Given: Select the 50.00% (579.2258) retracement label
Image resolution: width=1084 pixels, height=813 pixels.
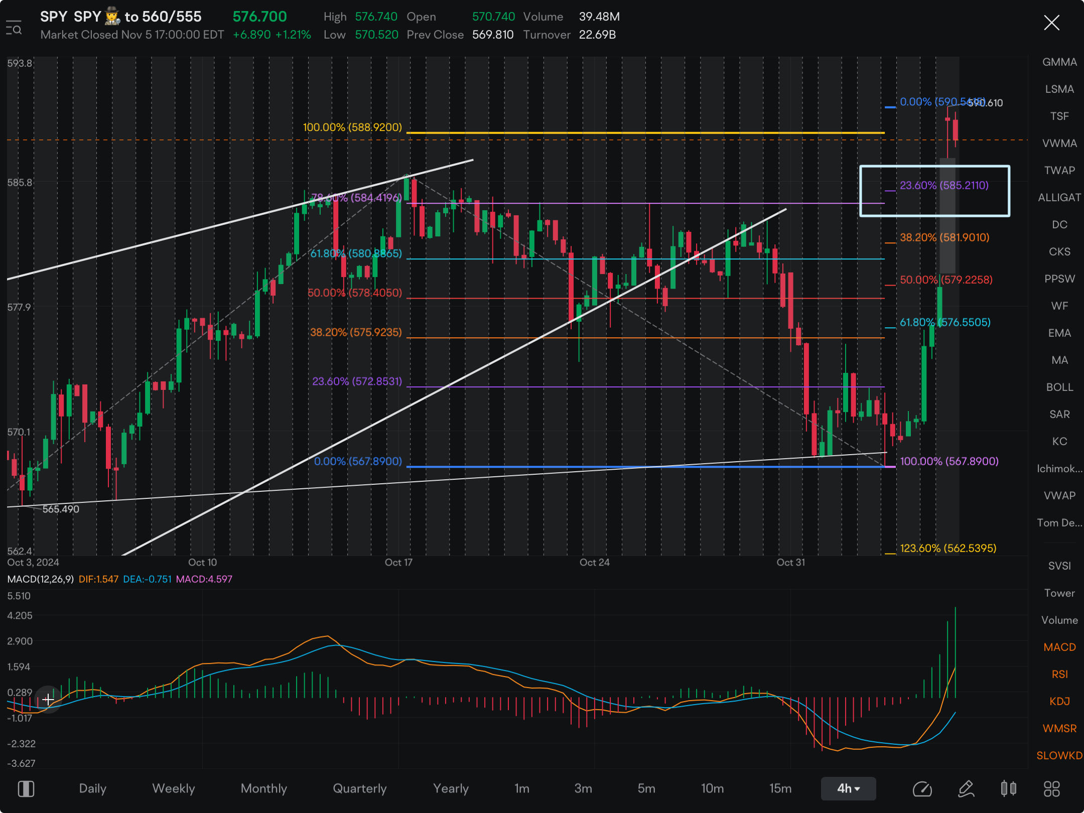Looking at the screenshot, I should tap(946, 280).
